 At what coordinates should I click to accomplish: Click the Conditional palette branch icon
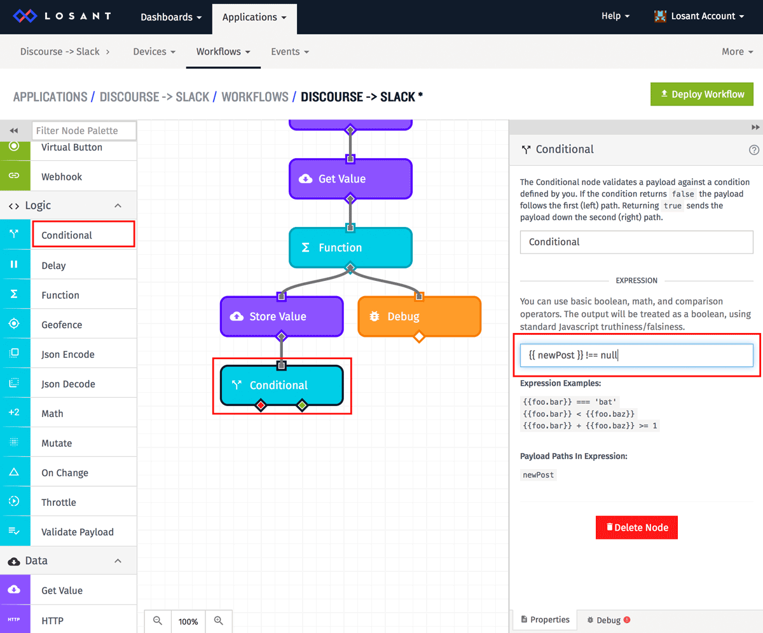(15, 235)
